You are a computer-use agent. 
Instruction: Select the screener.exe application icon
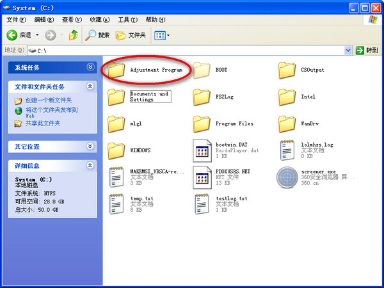coord(288,177)
